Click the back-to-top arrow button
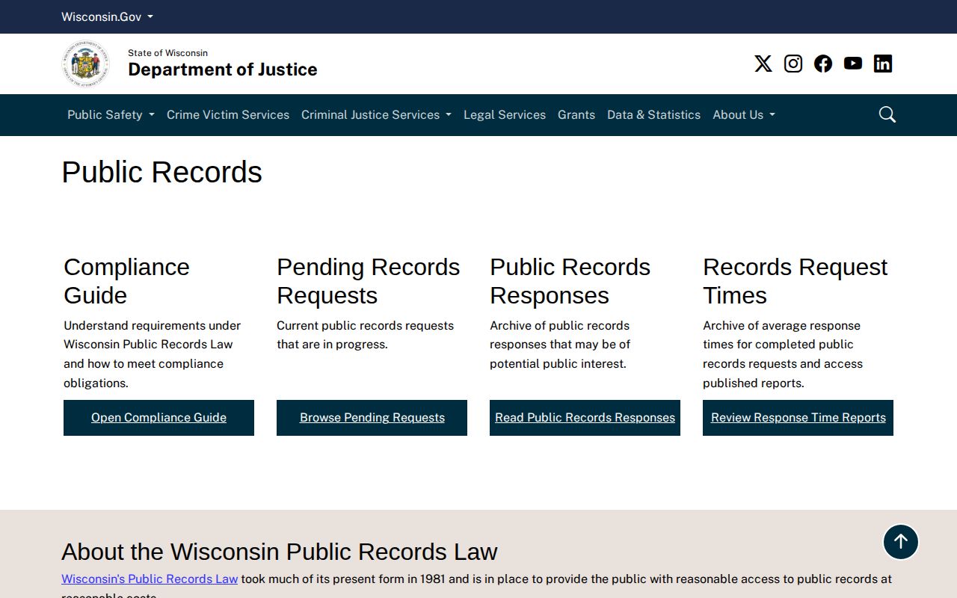This screenshot has height=598, width=957. coord(900,542)
